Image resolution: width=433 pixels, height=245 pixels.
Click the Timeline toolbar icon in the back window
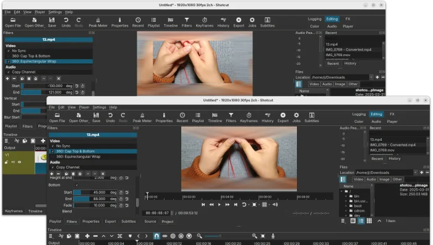[x=171, y=22]
